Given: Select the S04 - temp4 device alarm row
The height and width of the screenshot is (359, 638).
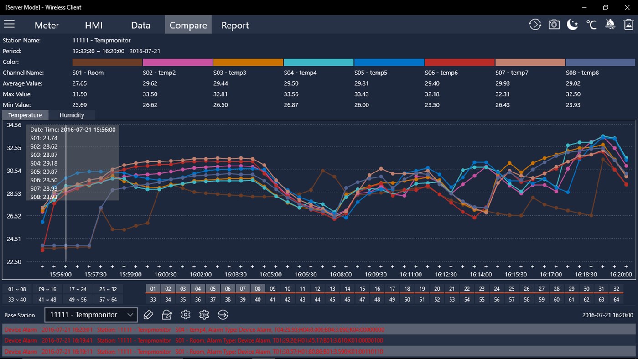Looking at the screenshot, I should coord(319,329).
